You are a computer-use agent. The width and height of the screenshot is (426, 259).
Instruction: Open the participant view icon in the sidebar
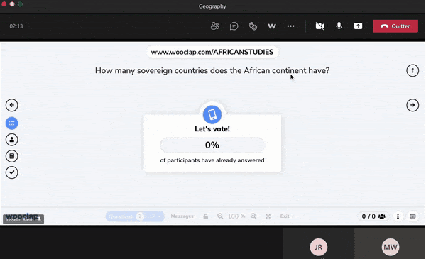(x=11, y=140)
